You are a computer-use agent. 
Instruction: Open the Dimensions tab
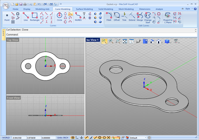coord(145,9)
